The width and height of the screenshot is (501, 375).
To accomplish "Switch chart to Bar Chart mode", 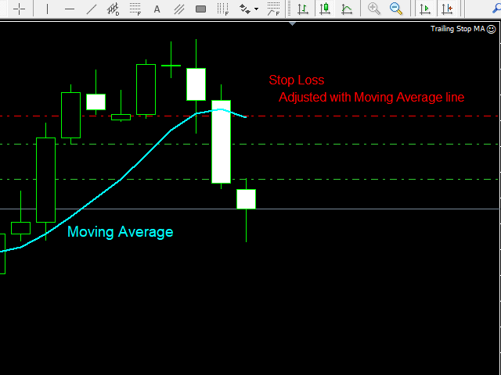I will click(303, 9).
